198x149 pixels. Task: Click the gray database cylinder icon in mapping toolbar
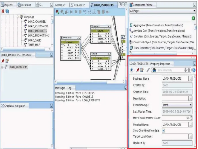99,12
